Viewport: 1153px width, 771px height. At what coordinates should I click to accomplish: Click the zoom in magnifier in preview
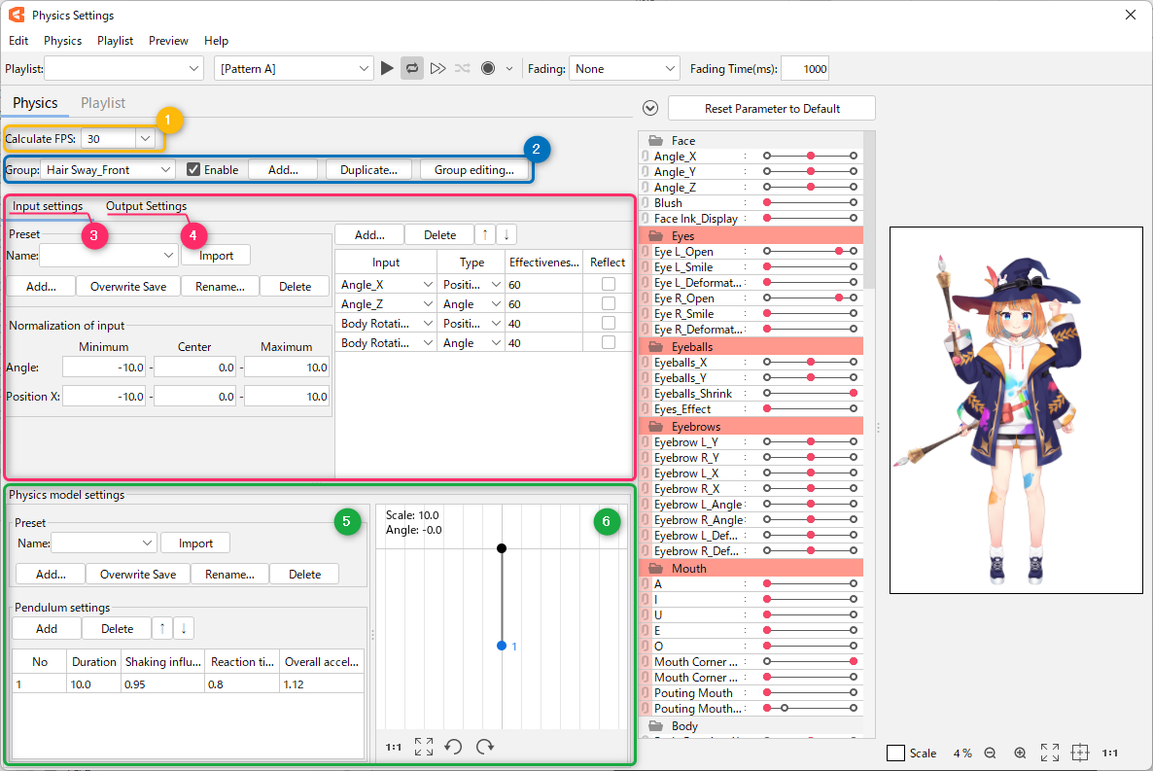click(x=1020, y=753)
